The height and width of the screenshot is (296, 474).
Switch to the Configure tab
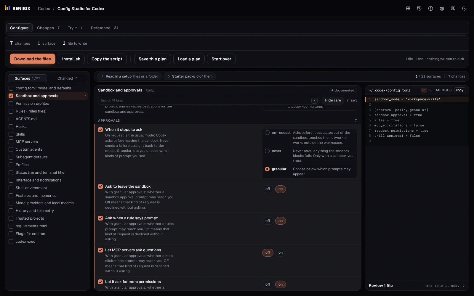pos(19,28)
